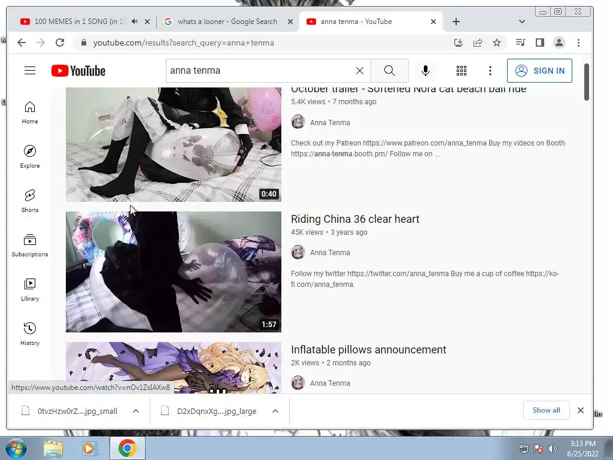Image resolution: width=613 pixels, height=460 pixels.
Task: Open Anna Tenma channel under Inflatable pillows
Action: click(x=330, y=383)
